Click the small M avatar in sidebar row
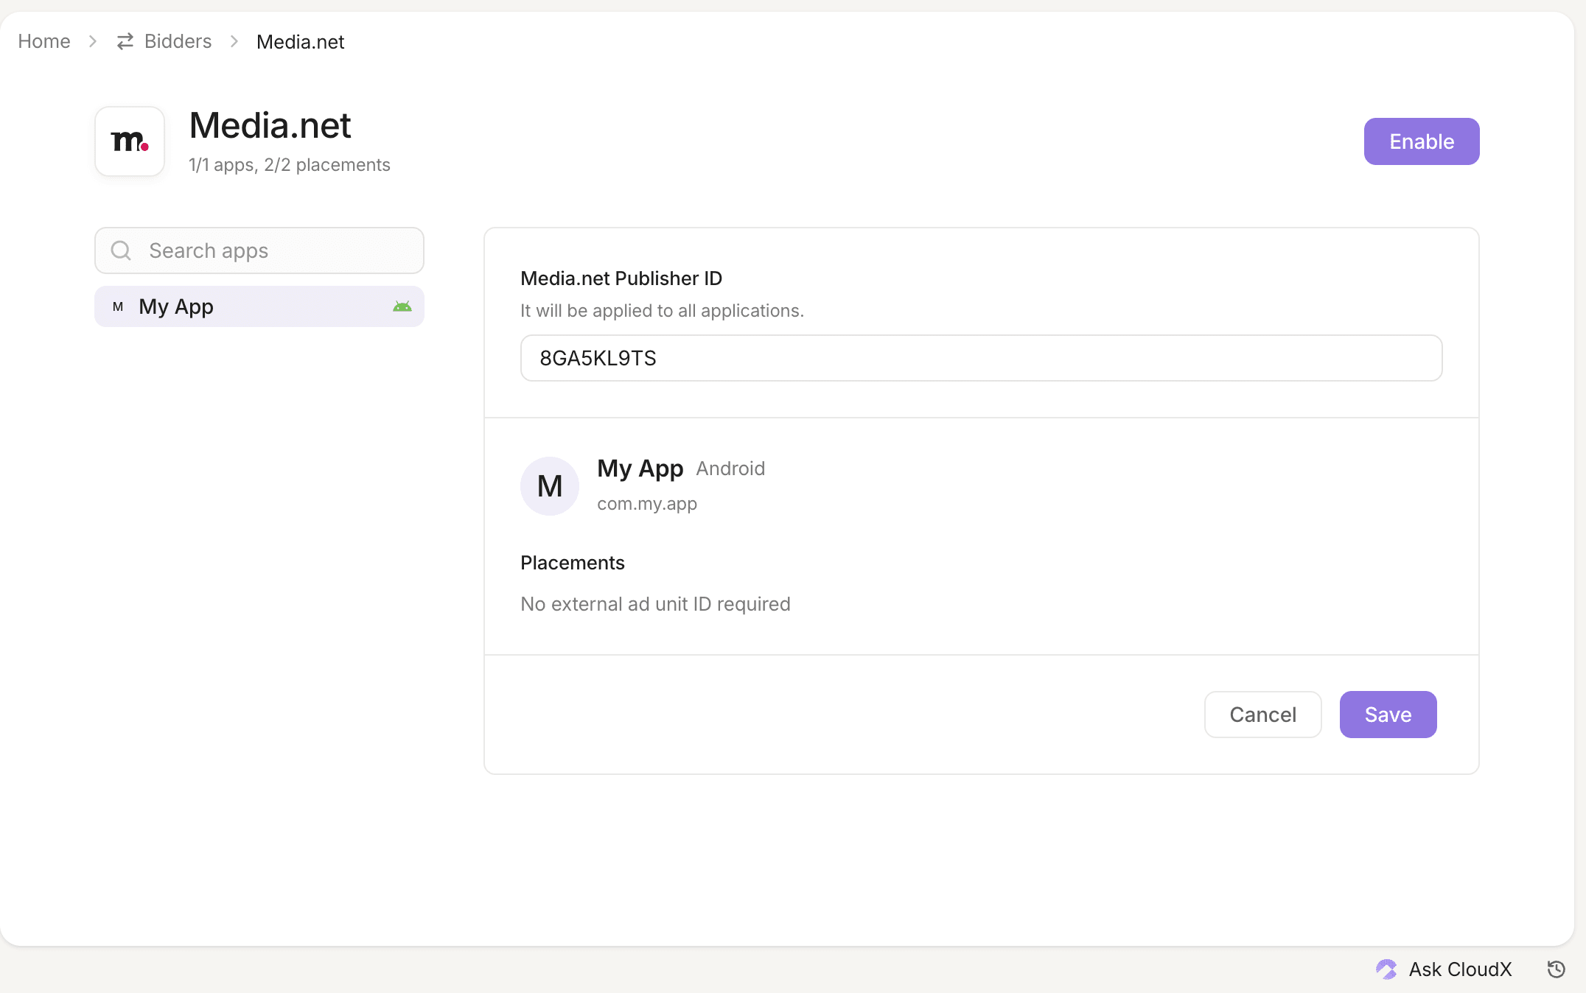This screenshot has height=993, width=1586. [x=118, y=306]
